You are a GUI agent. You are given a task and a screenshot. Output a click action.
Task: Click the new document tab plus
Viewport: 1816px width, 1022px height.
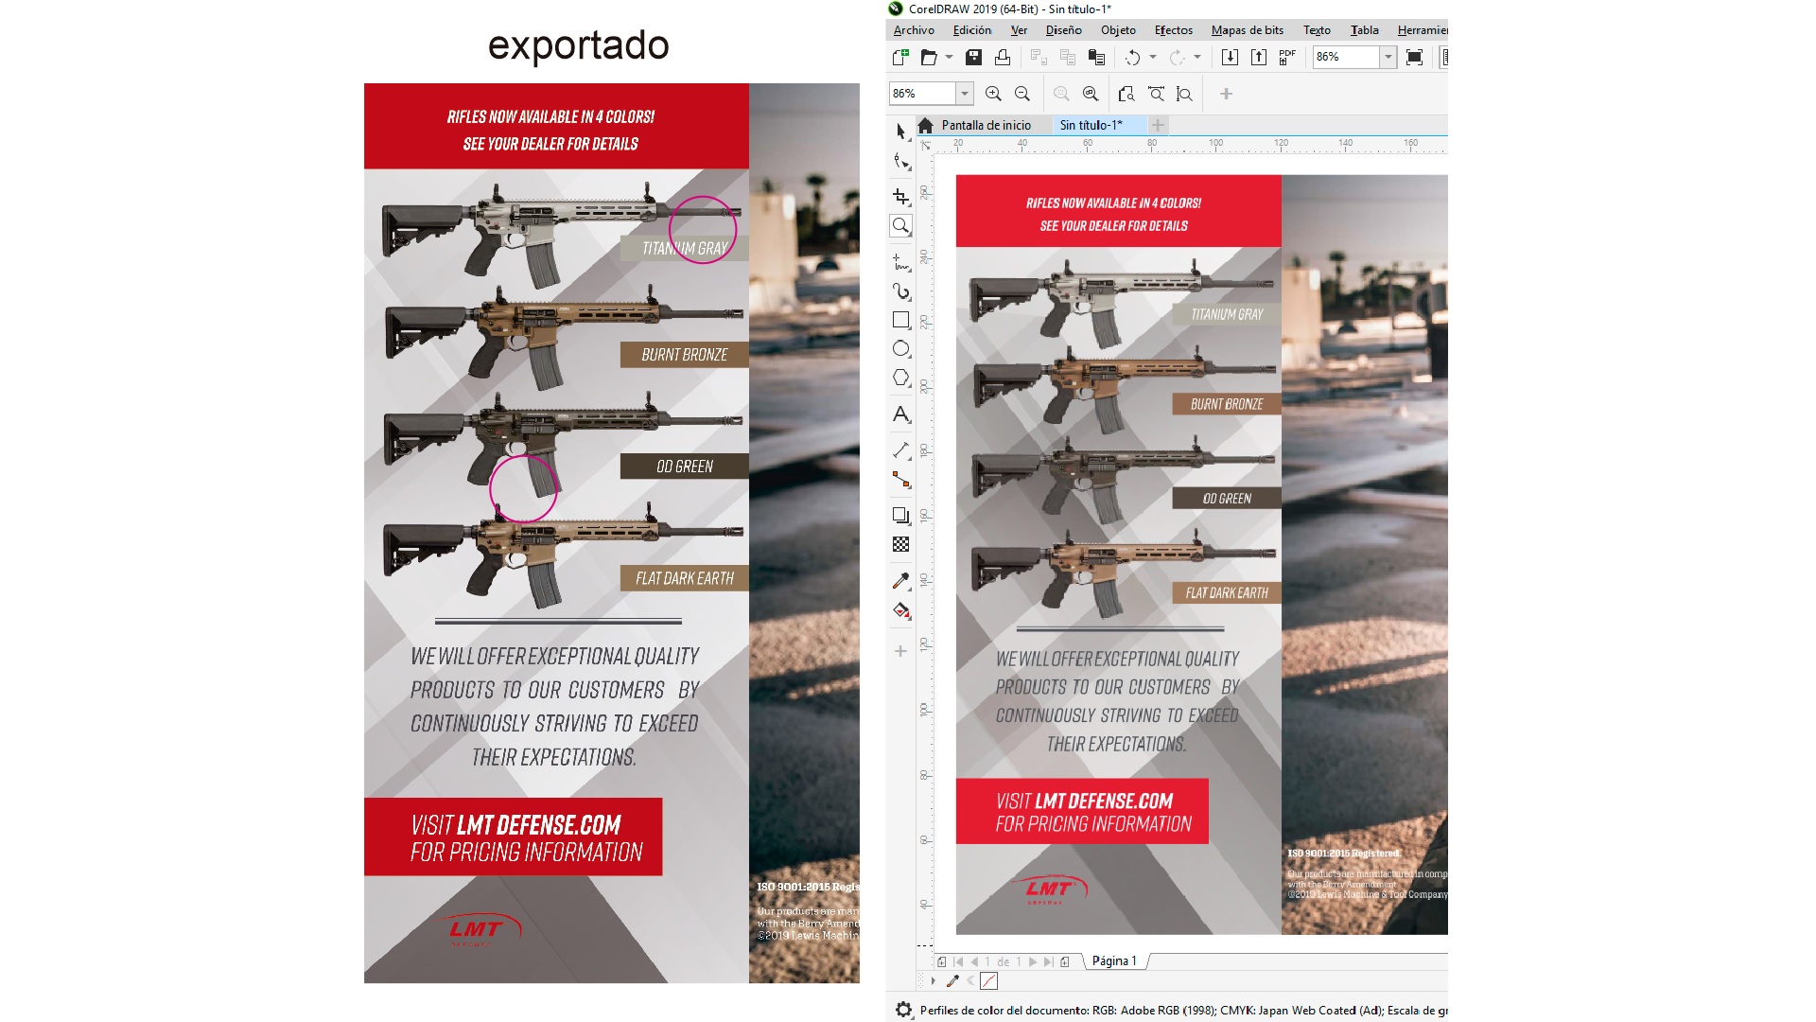(1158, 125)
